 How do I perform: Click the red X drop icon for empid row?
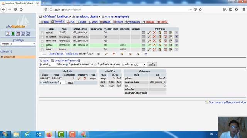tap(154, 32)
